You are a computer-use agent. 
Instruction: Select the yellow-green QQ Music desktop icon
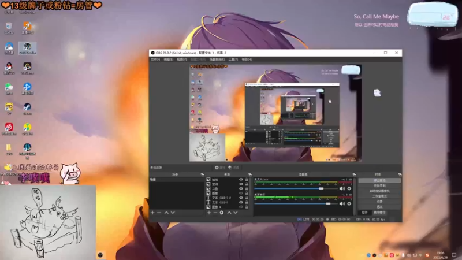(27, 129)
